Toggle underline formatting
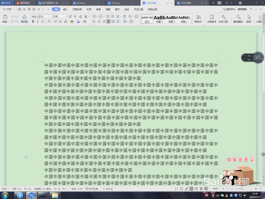Viewport: 265px width, 199px height. tap(42, 21)
